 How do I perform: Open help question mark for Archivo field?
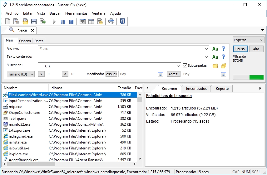[x=224, y=49]
